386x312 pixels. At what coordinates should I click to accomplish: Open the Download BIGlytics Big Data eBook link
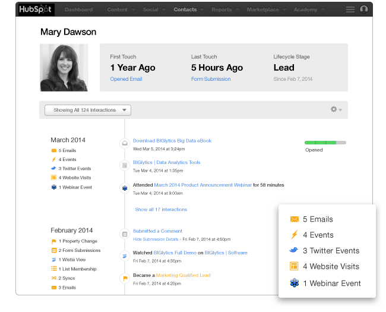(172, 141)
